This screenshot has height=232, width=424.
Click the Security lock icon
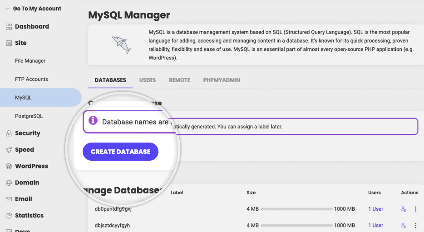9,133
